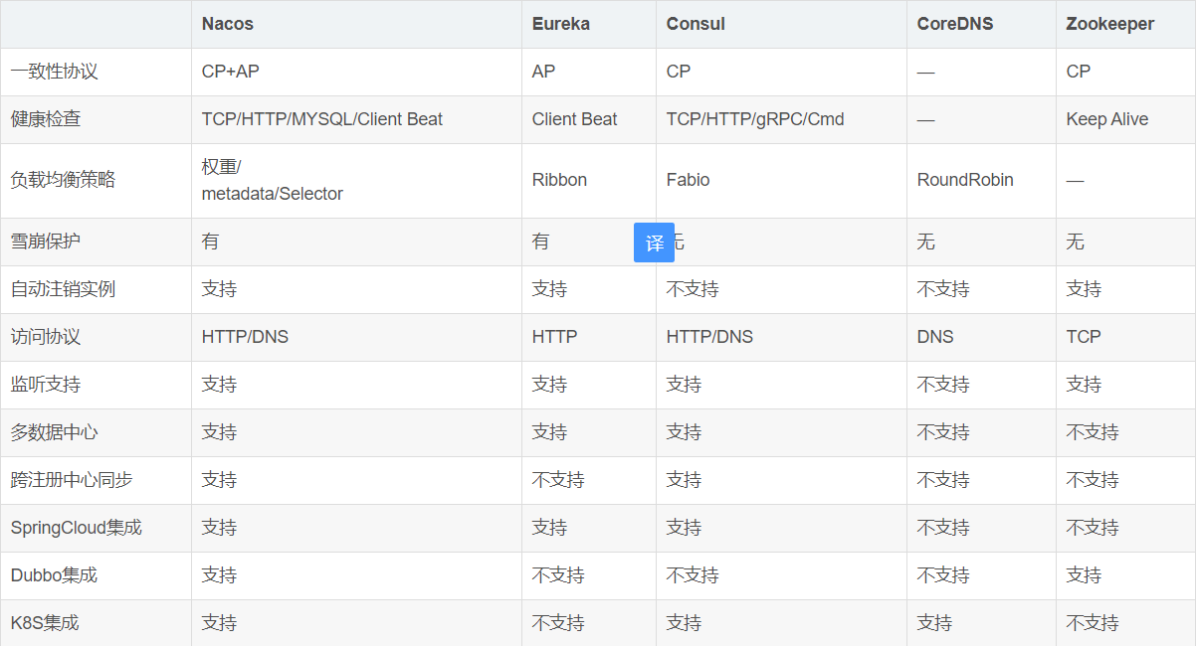This screenshot has height=646, width=1197.
Task: Click CoreDNS's 不支持 in 监听支持 row
Action: [x=943, y=385]
